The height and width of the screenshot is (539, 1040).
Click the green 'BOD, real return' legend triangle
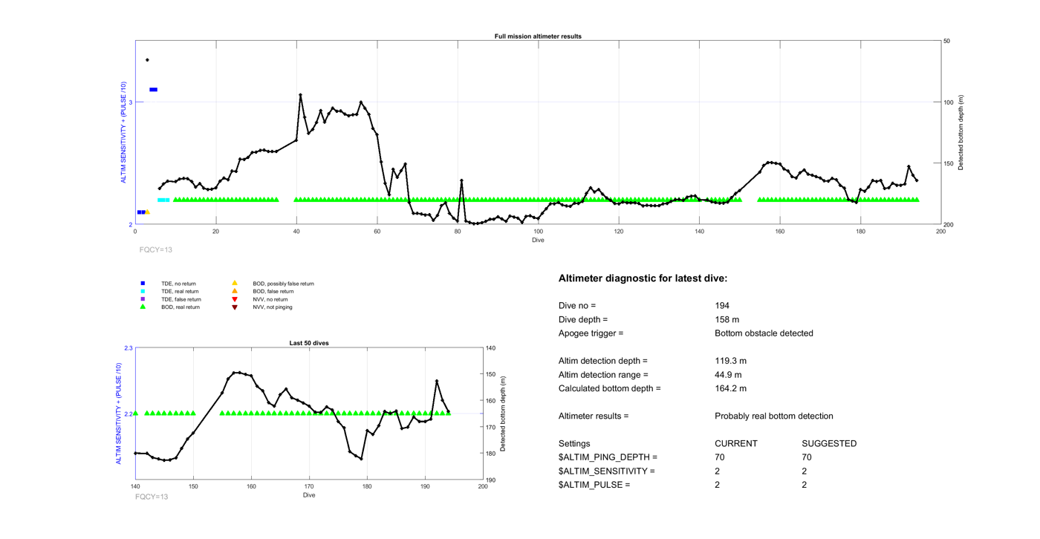click(143, 307)
